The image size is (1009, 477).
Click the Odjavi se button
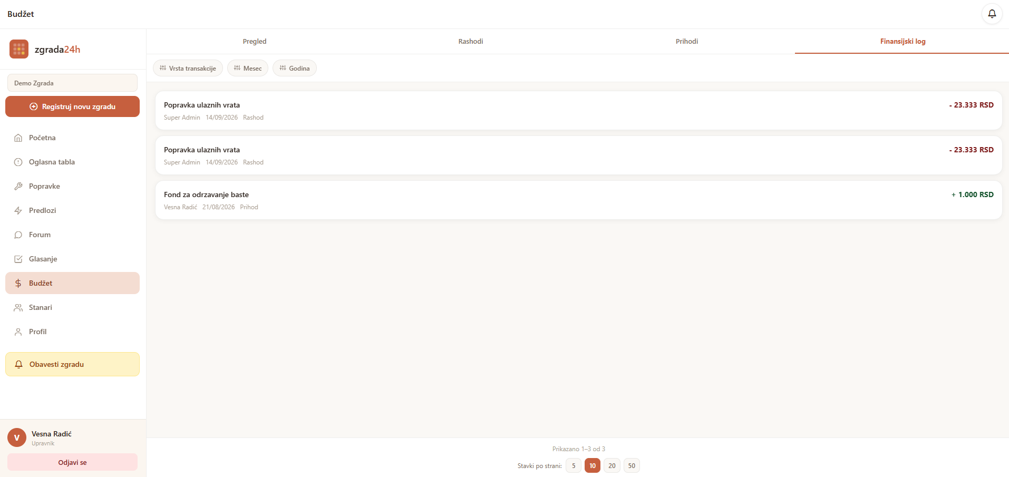(72, 462)
